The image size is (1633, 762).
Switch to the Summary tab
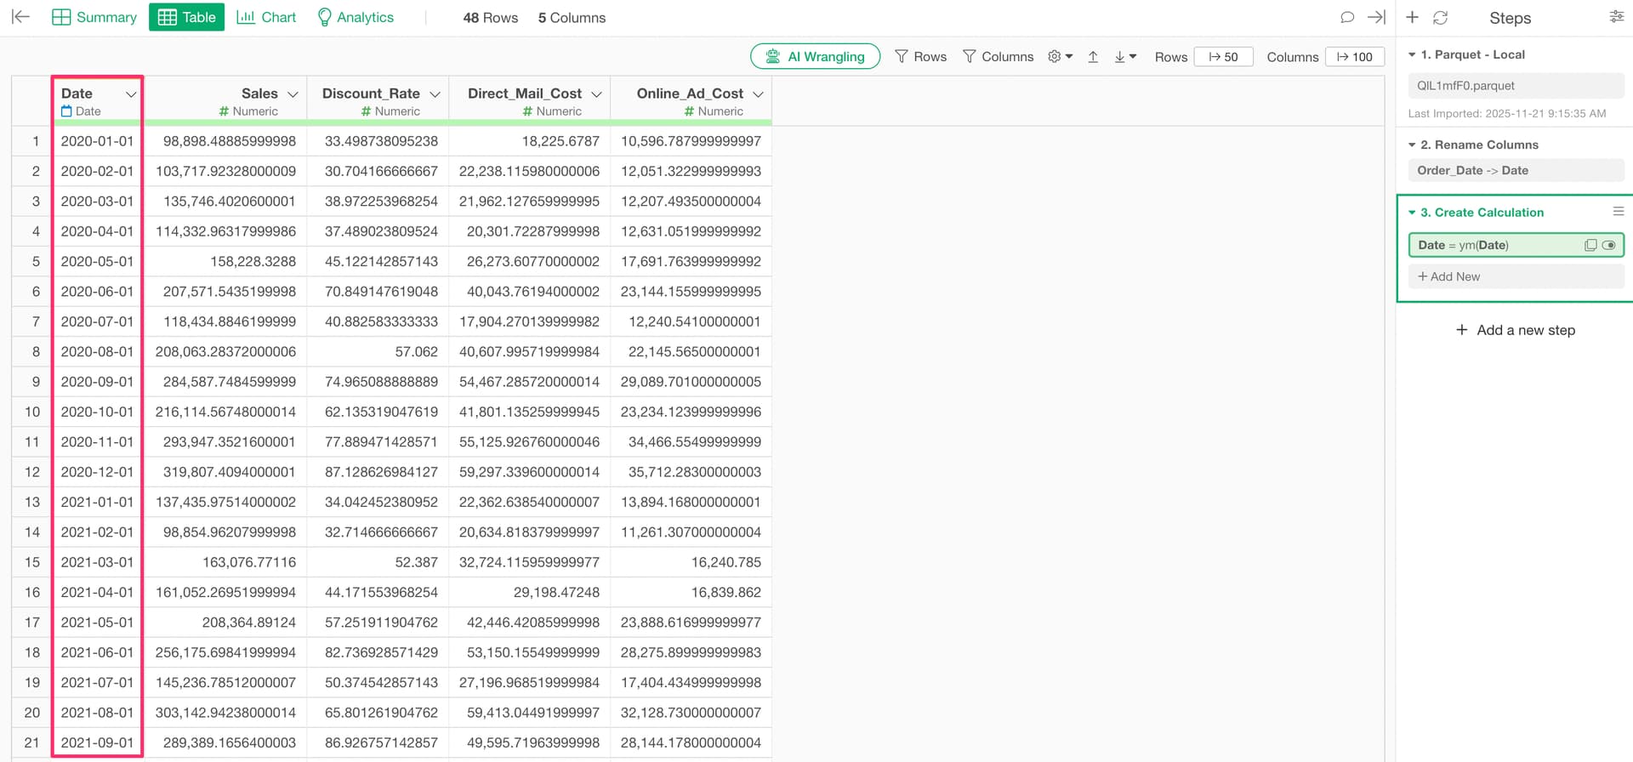point(94,17)
